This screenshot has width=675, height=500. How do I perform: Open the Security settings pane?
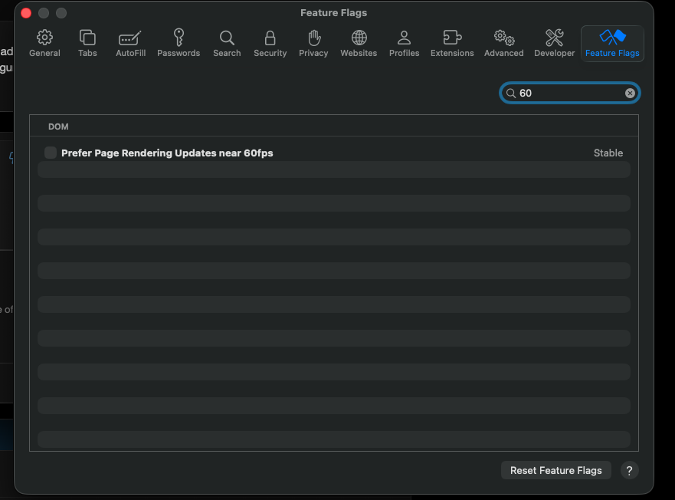(x=270, y=44)
